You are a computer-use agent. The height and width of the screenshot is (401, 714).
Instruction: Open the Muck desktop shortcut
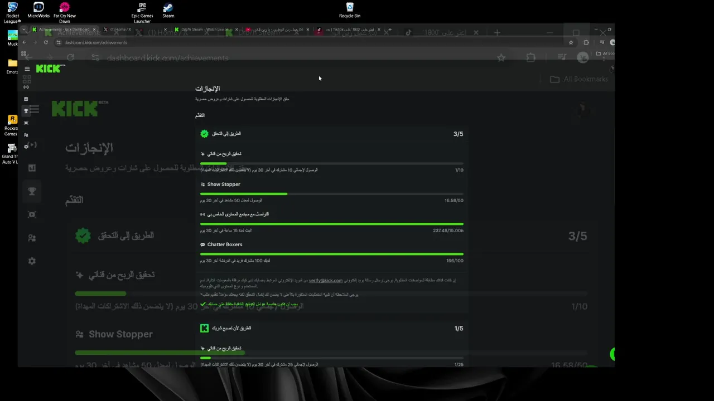[12, 38]
